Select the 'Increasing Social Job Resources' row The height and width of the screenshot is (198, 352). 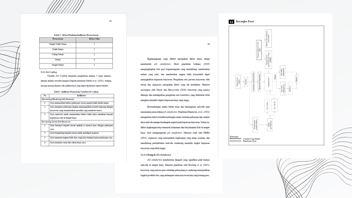(77, 122)
